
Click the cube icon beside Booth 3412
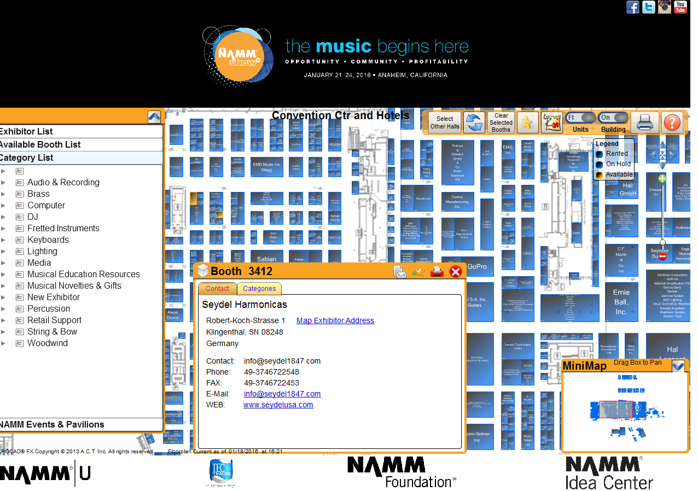[203, 271]
